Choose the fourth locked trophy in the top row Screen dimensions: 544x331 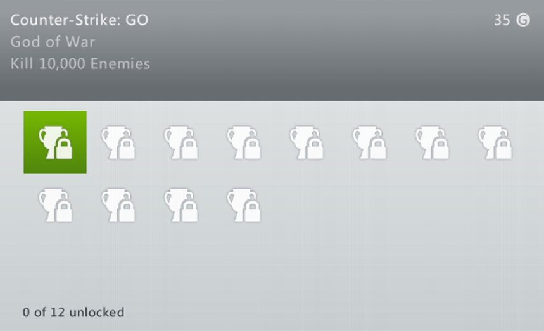tap(244, 142)
